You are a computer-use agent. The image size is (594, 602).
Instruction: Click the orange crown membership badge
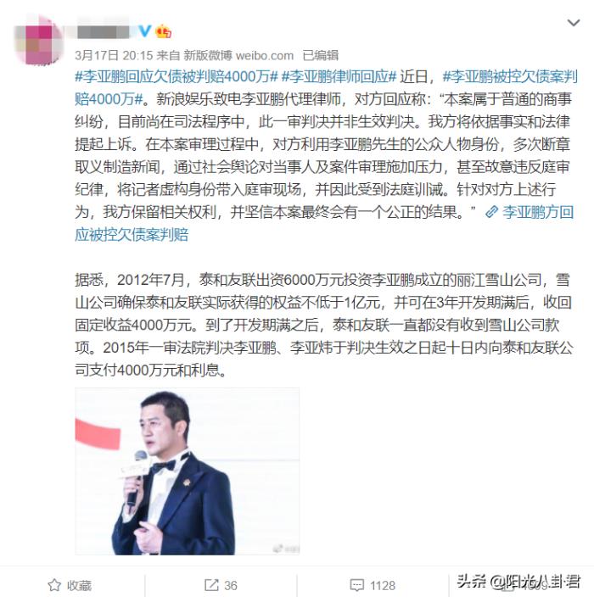[163, 31]
